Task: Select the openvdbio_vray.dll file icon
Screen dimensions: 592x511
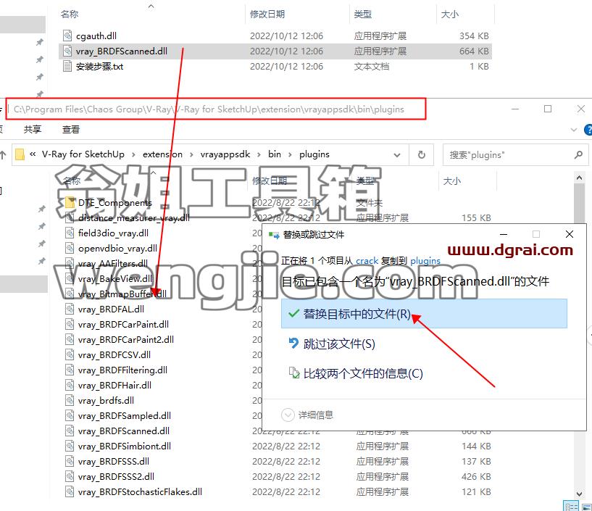Action: pos(70,248)
